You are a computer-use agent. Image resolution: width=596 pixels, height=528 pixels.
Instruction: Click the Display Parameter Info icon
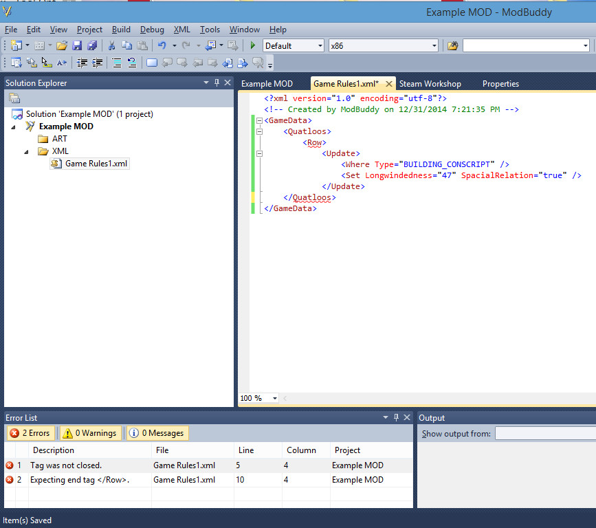(x=31, y=63)
